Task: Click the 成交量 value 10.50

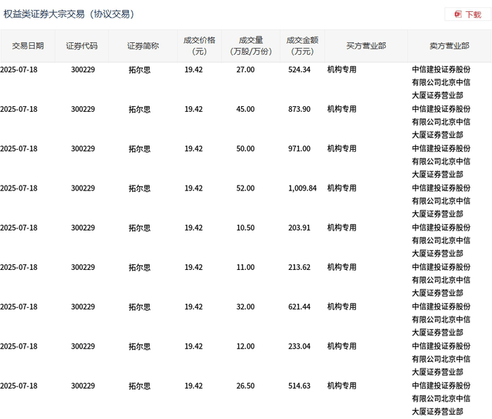Action: (245, 228)
